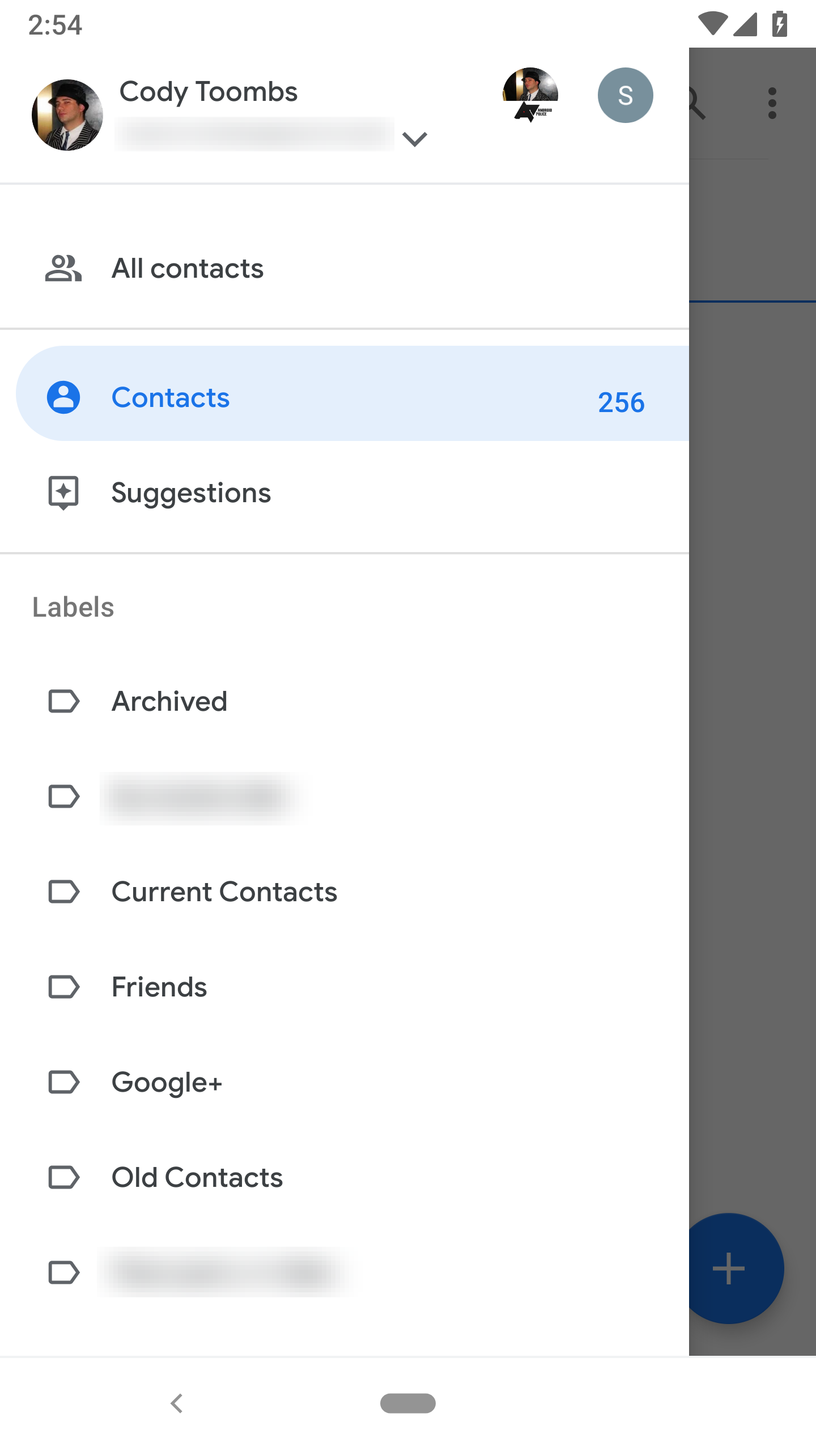Switch to the S account avatar
816x1451 pixels.
[626, 95]
